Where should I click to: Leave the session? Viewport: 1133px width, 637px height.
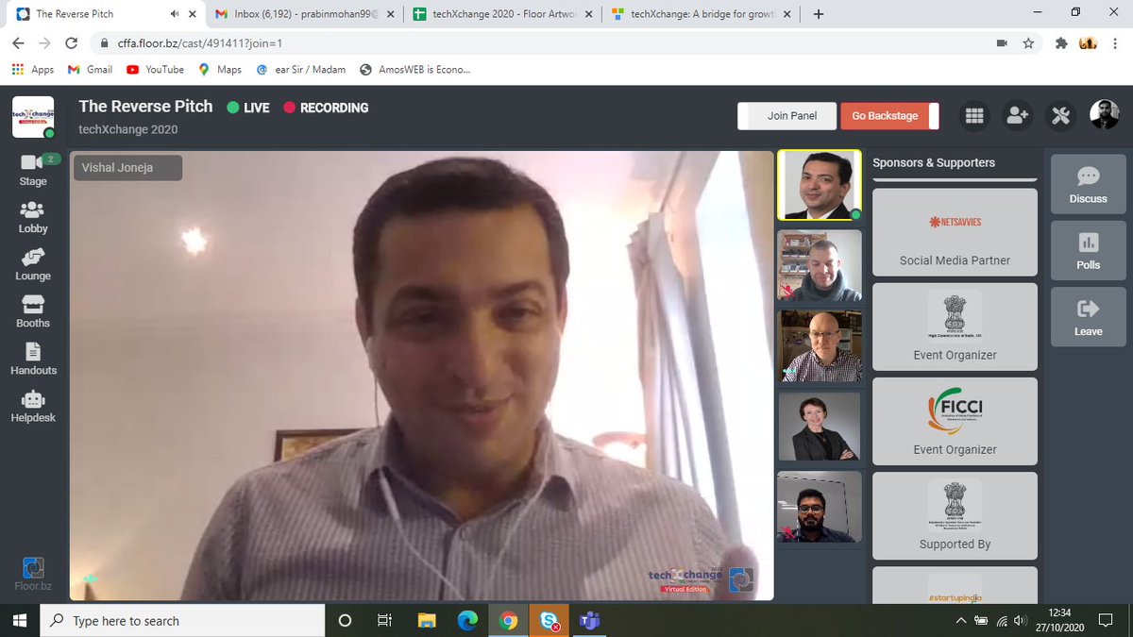coord(1088,316)
